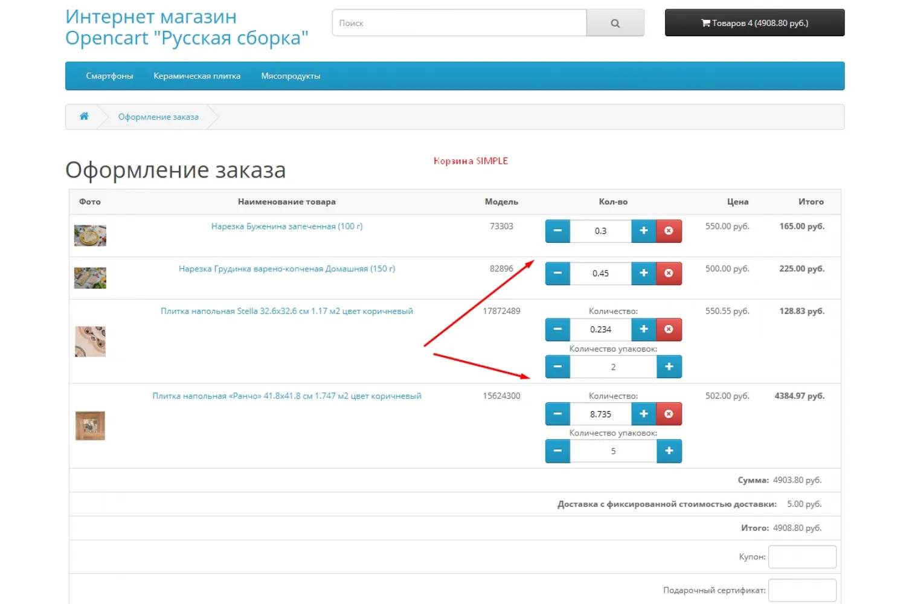
Task: Decrease Грудинка quantity with minus button
Action: [557, 273]
